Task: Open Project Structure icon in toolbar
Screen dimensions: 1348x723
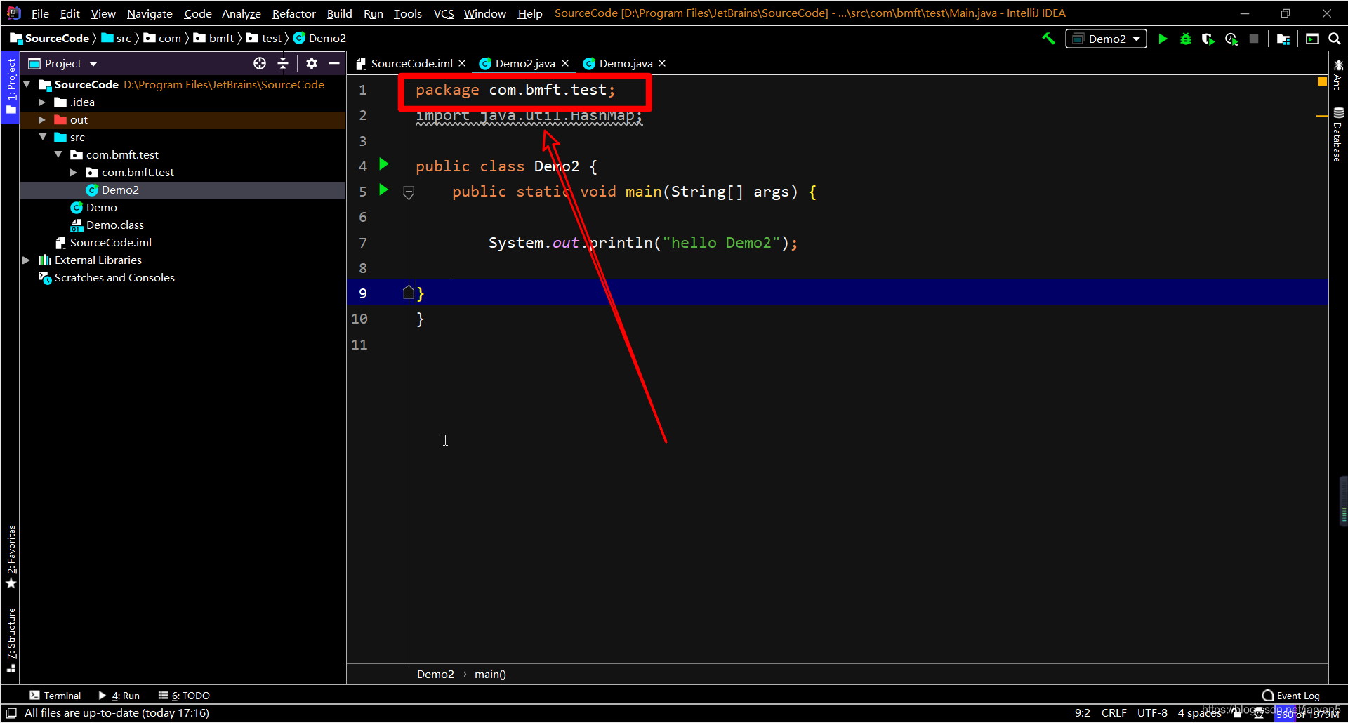Action: [1283, 39]
